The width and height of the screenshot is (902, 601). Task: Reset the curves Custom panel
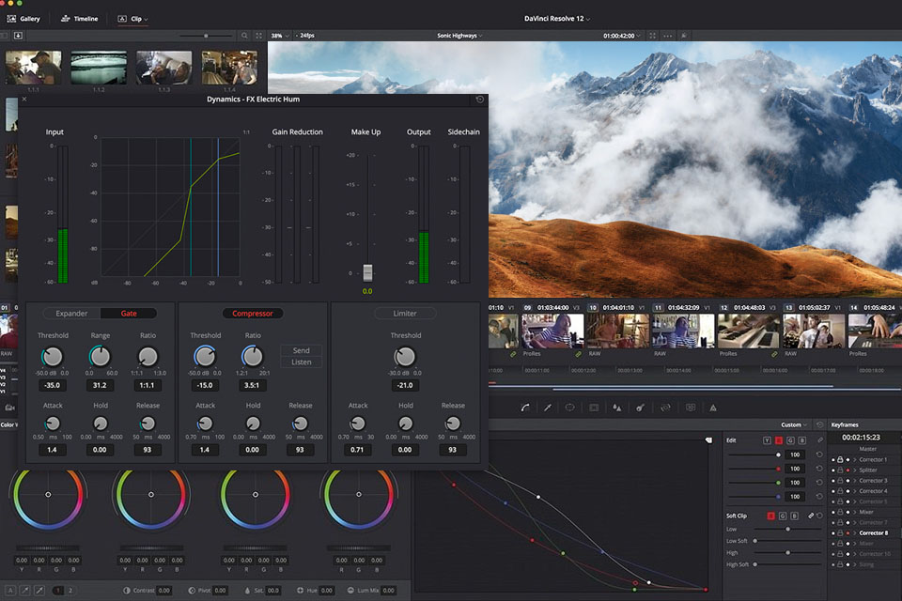pos(819,424)
